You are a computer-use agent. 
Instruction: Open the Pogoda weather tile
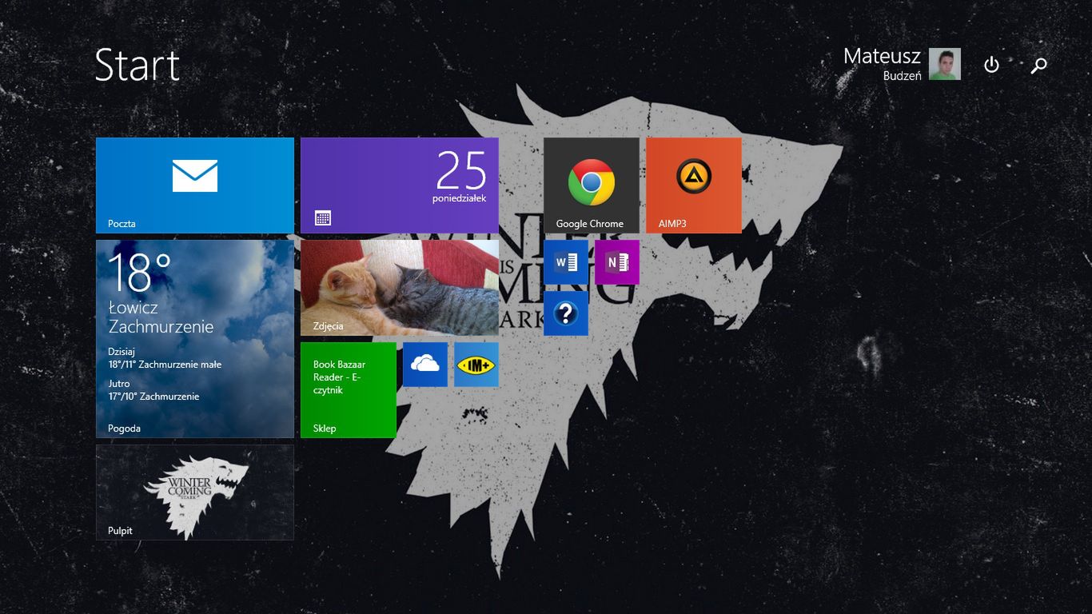pos(195,339)
